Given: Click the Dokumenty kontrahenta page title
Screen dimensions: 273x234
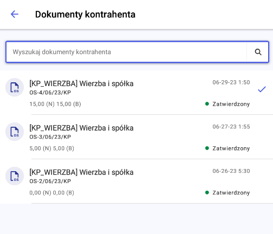Looking at the screenshot, I should click(x=85, y=15).
